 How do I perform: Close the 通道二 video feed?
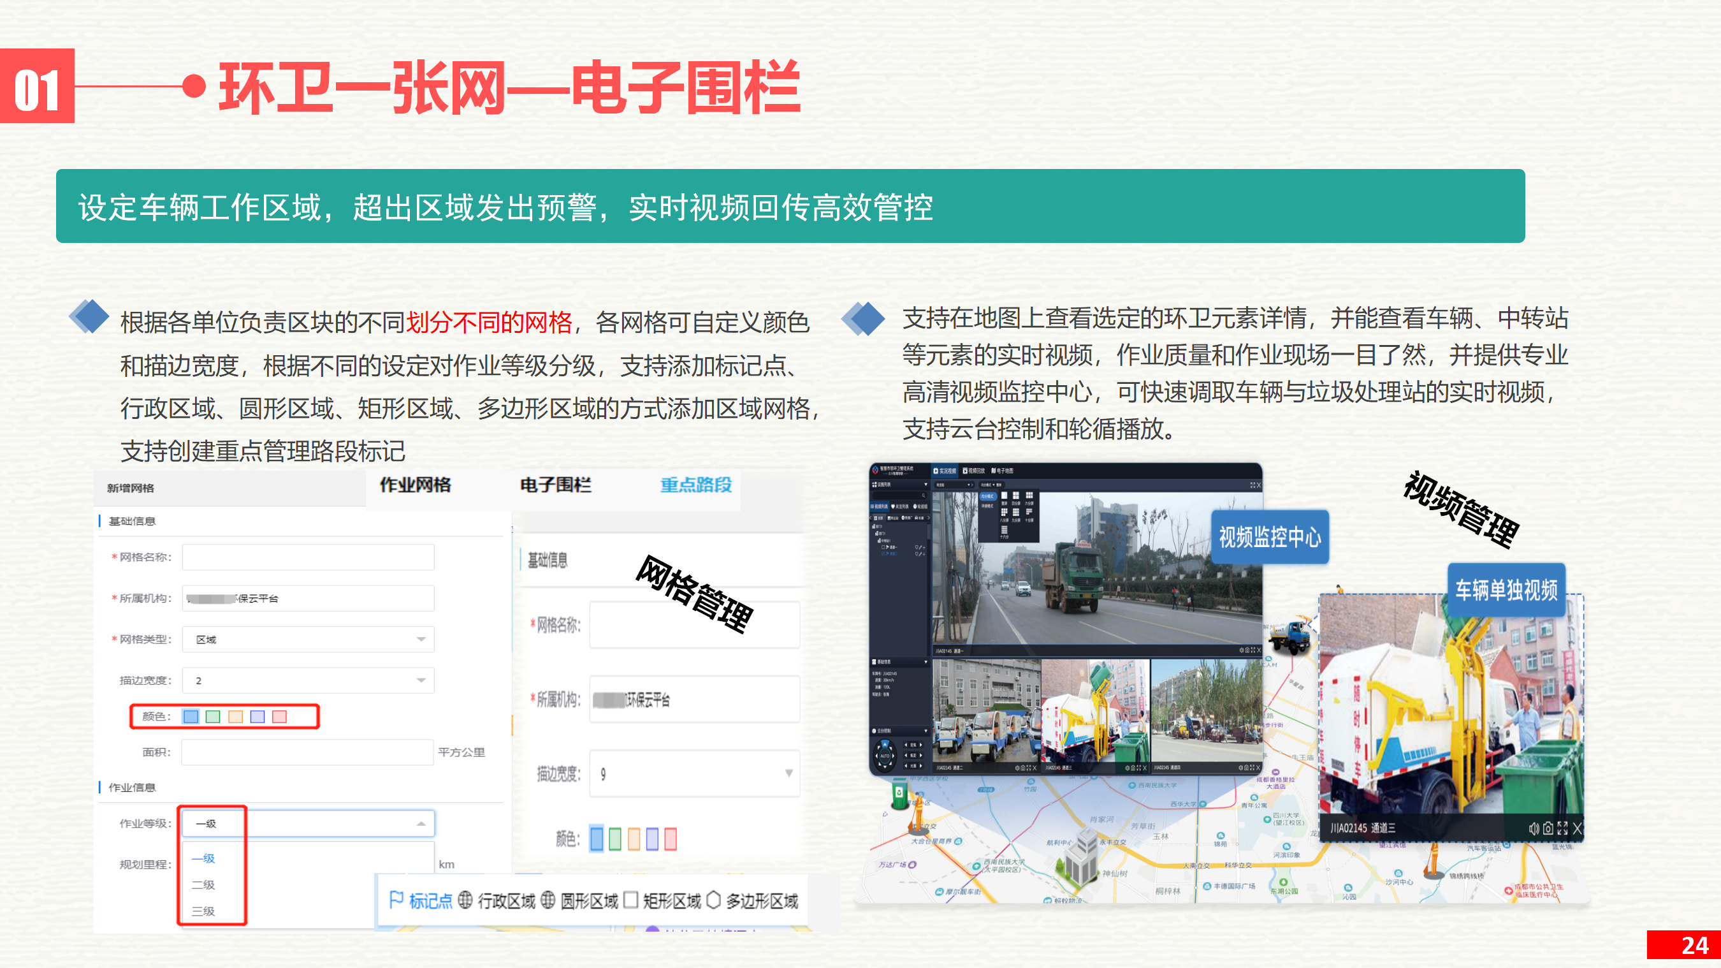coord(1035,768)
